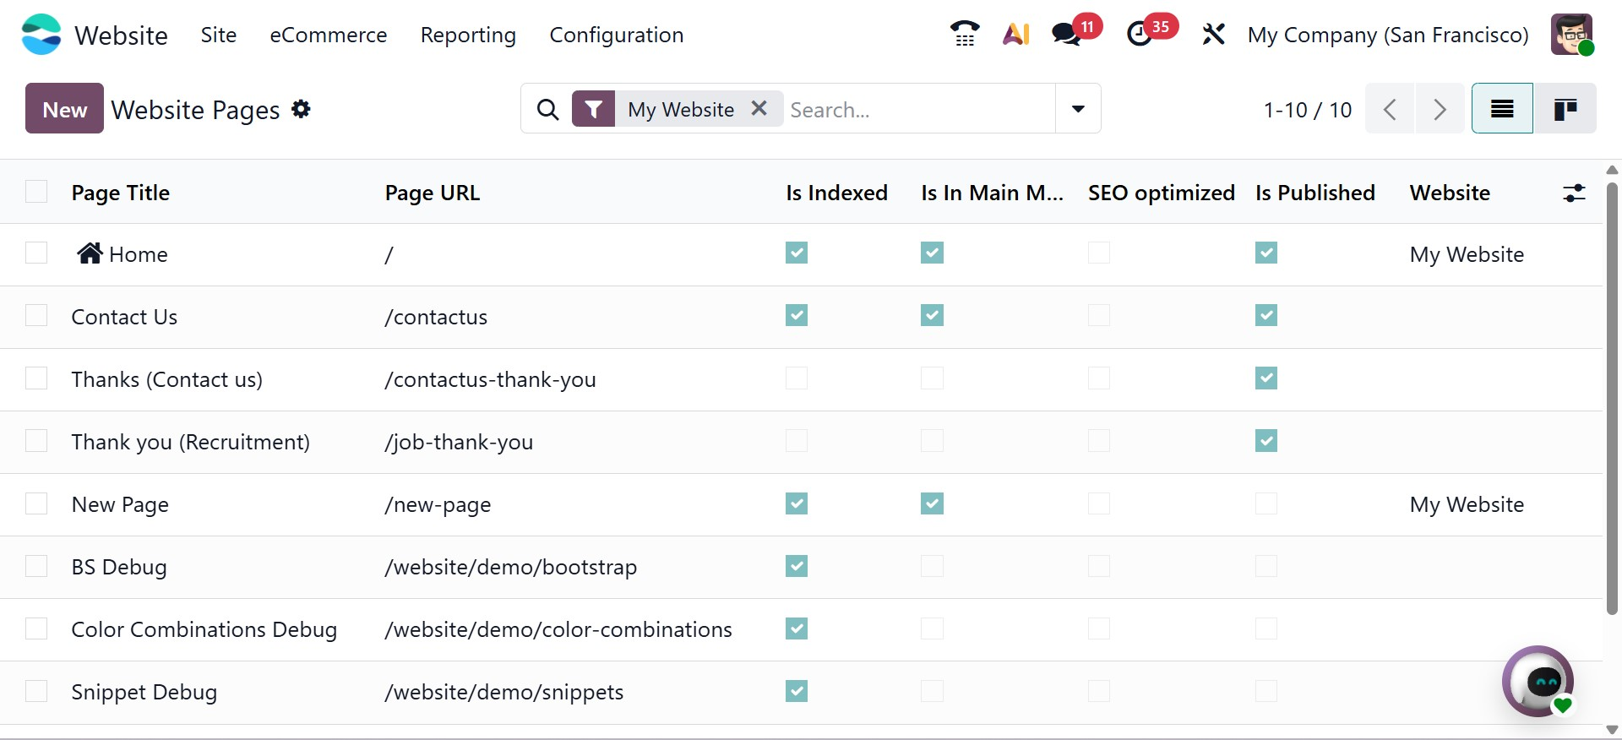Select the BS Debug row checkbox
The image size is (1622, 740).
click(36, 566)
